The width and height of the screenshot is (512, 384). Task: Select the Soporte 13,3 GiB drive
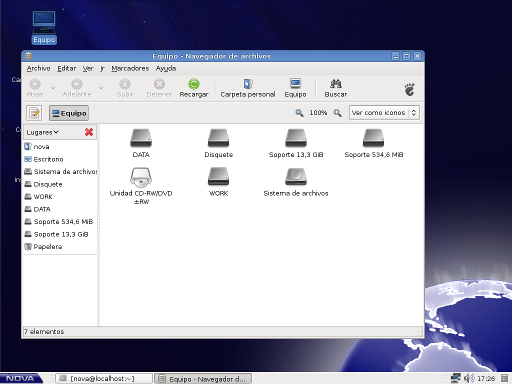tap(295, 138)
